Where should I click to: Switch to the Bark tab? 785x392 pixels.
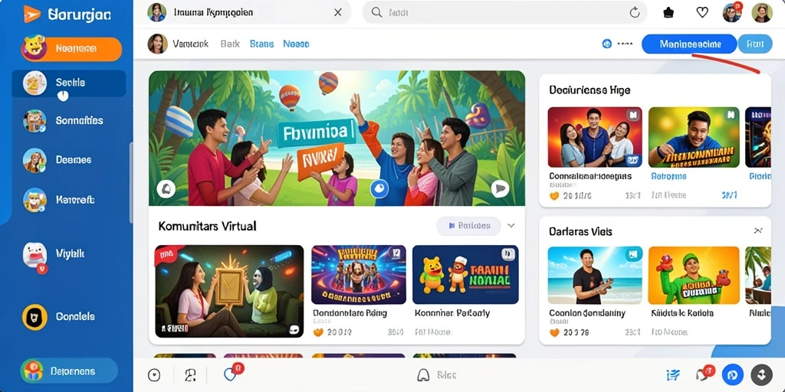(230, 44)
